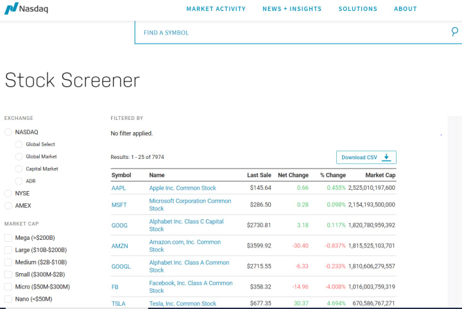Select the ADR radio button
The image size is (462, 309).
tap(19, 181)
